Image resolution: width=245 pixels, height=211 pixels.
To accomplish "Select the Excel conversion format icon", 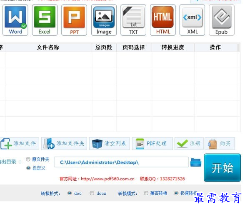I will coord(45,20).
